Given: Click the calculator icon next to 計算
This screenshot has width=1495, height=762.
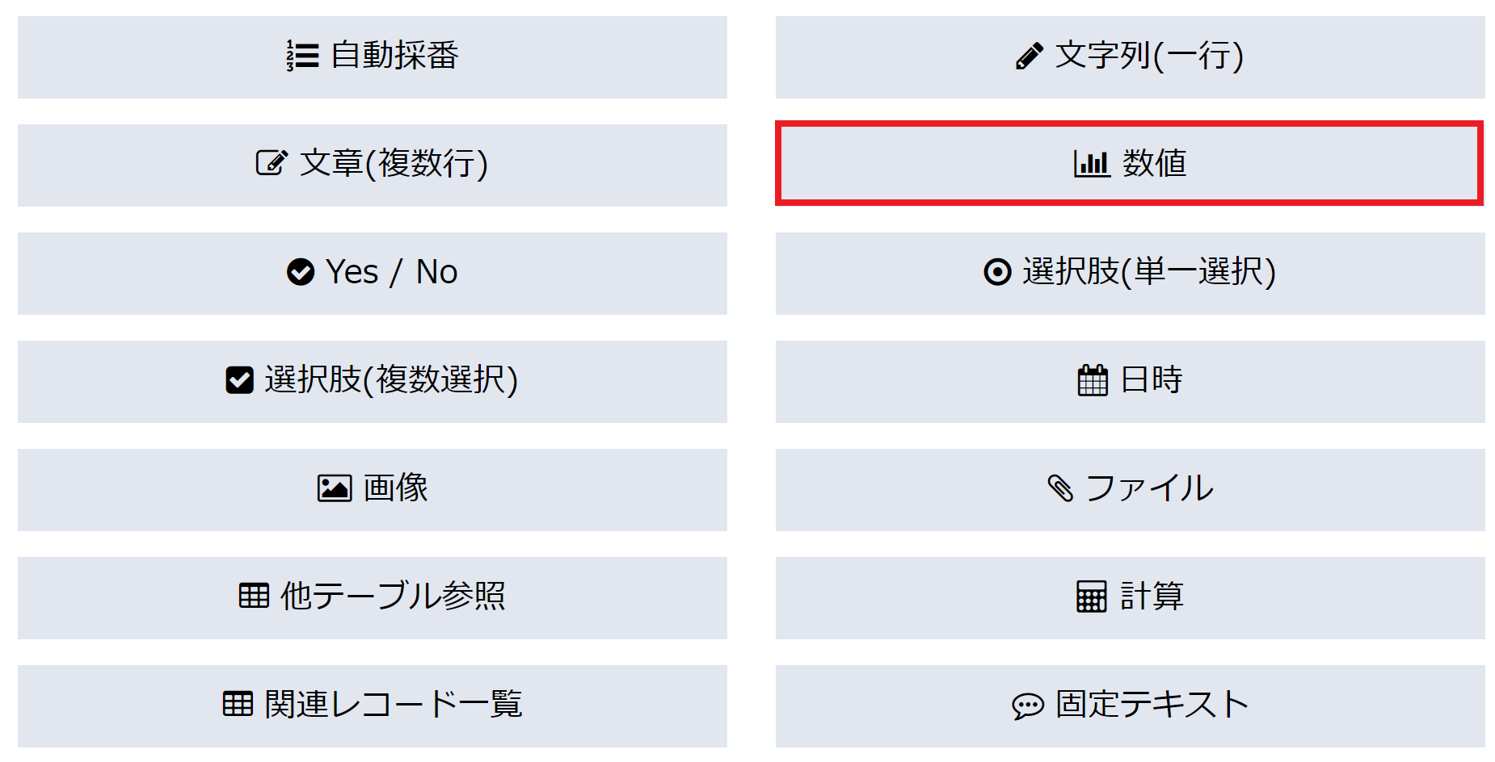Looking at the screenshot, I should pos(1091,597).
